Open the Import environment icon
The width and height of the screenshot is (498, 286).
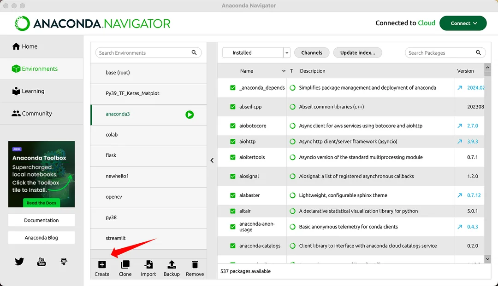pos(148,264)
